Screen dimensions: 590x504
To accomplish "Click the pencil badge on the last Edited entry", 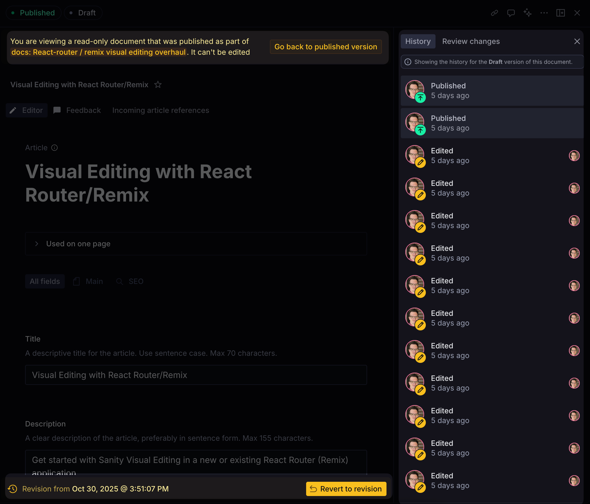I will (420, 487).
